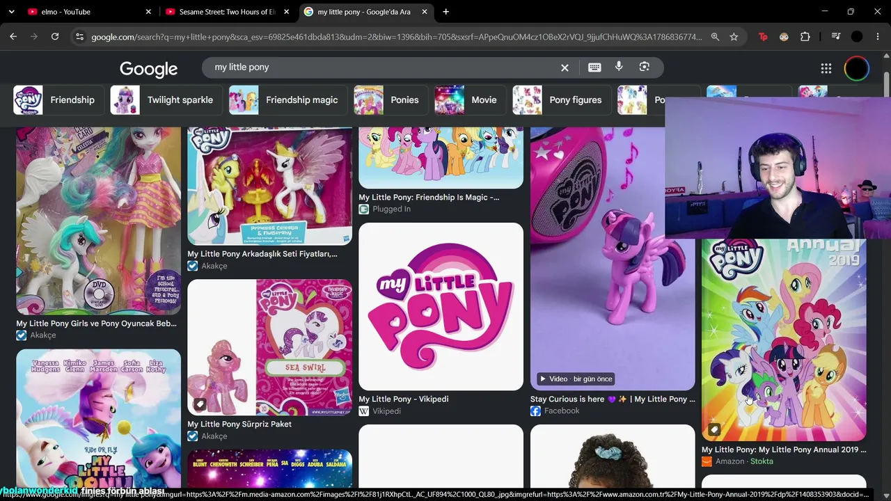Open 'Stay Curious is here' result
Viewport: 891px width, 501px height.
point(613,399)
